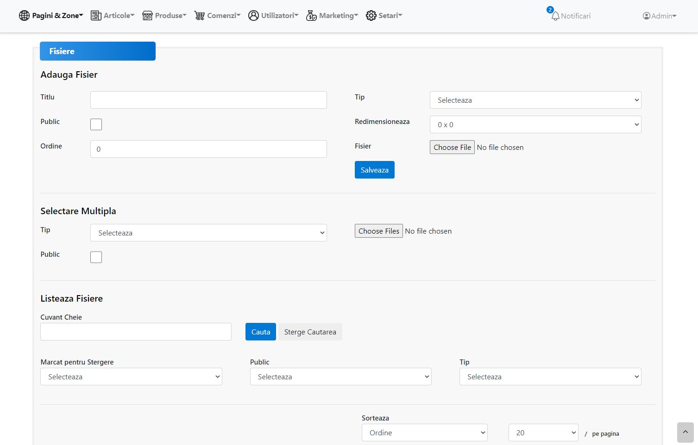Click the Salveaza button
Viewport: 698px width, 445px height.
coord(375,170)
